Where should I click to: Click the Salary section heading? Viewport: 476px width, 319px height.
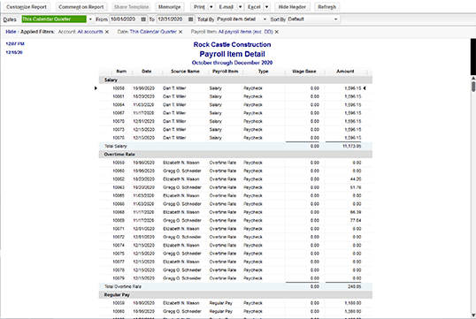point(111,80)
